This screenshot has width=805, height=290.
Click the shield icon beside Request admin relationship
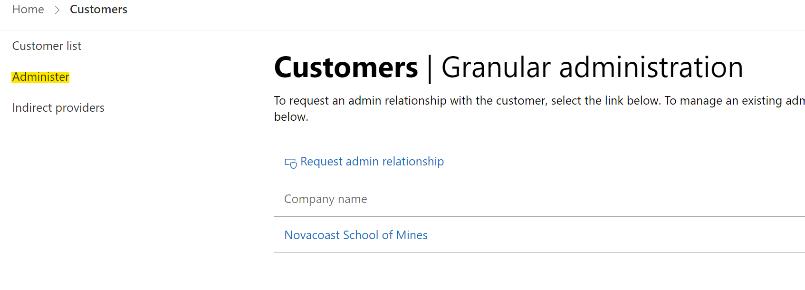pos(290,164)
